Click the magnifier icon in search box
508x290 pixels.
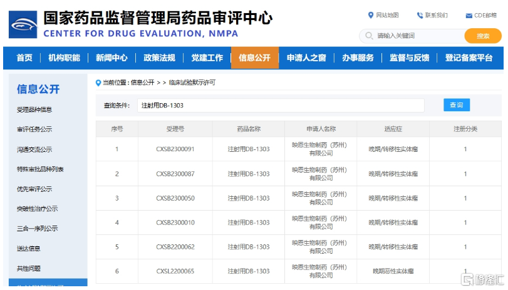point(369,36)
